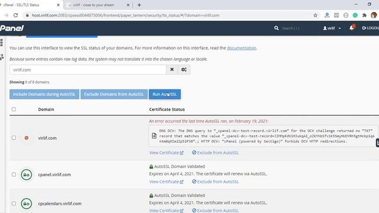
Task: Click the log document icon in error box
Action: point(154,135)
